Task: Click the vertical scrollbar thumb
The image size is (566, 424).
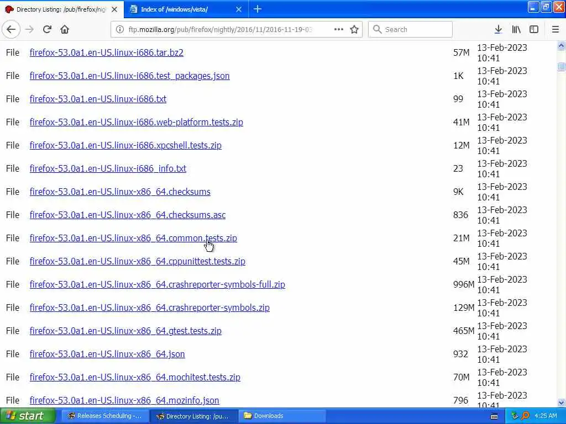Action: pos(562,66)
